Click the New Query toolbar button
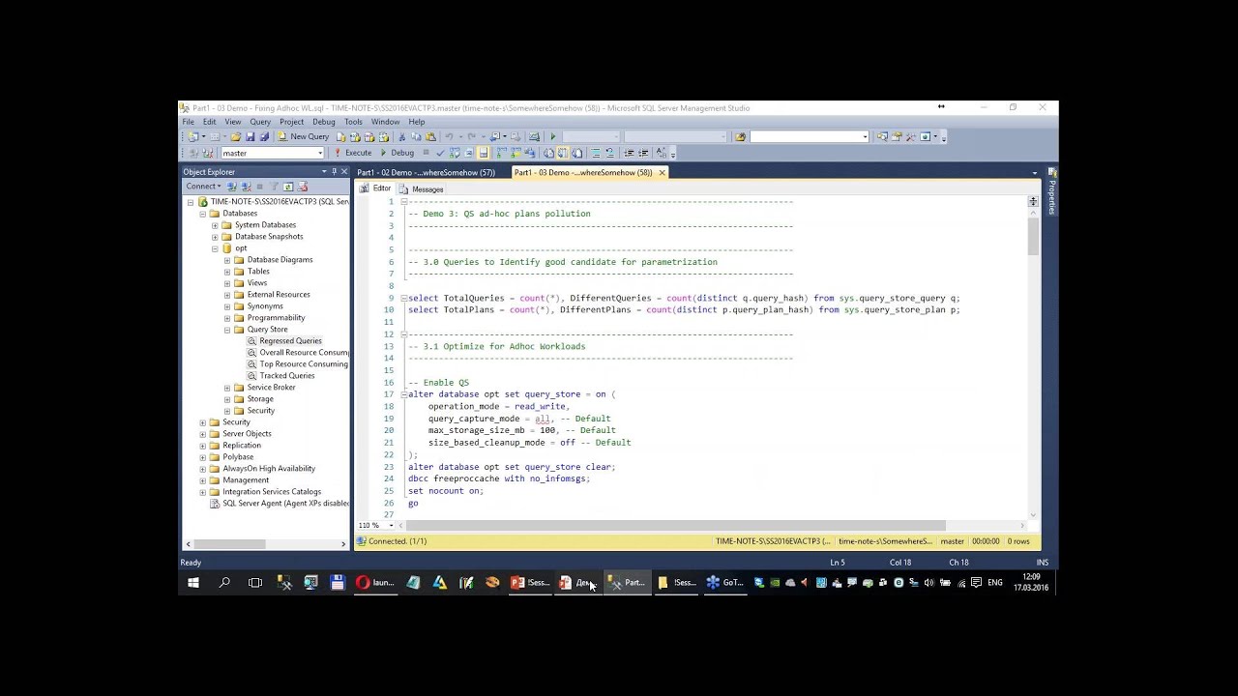 tap(304, 137)
